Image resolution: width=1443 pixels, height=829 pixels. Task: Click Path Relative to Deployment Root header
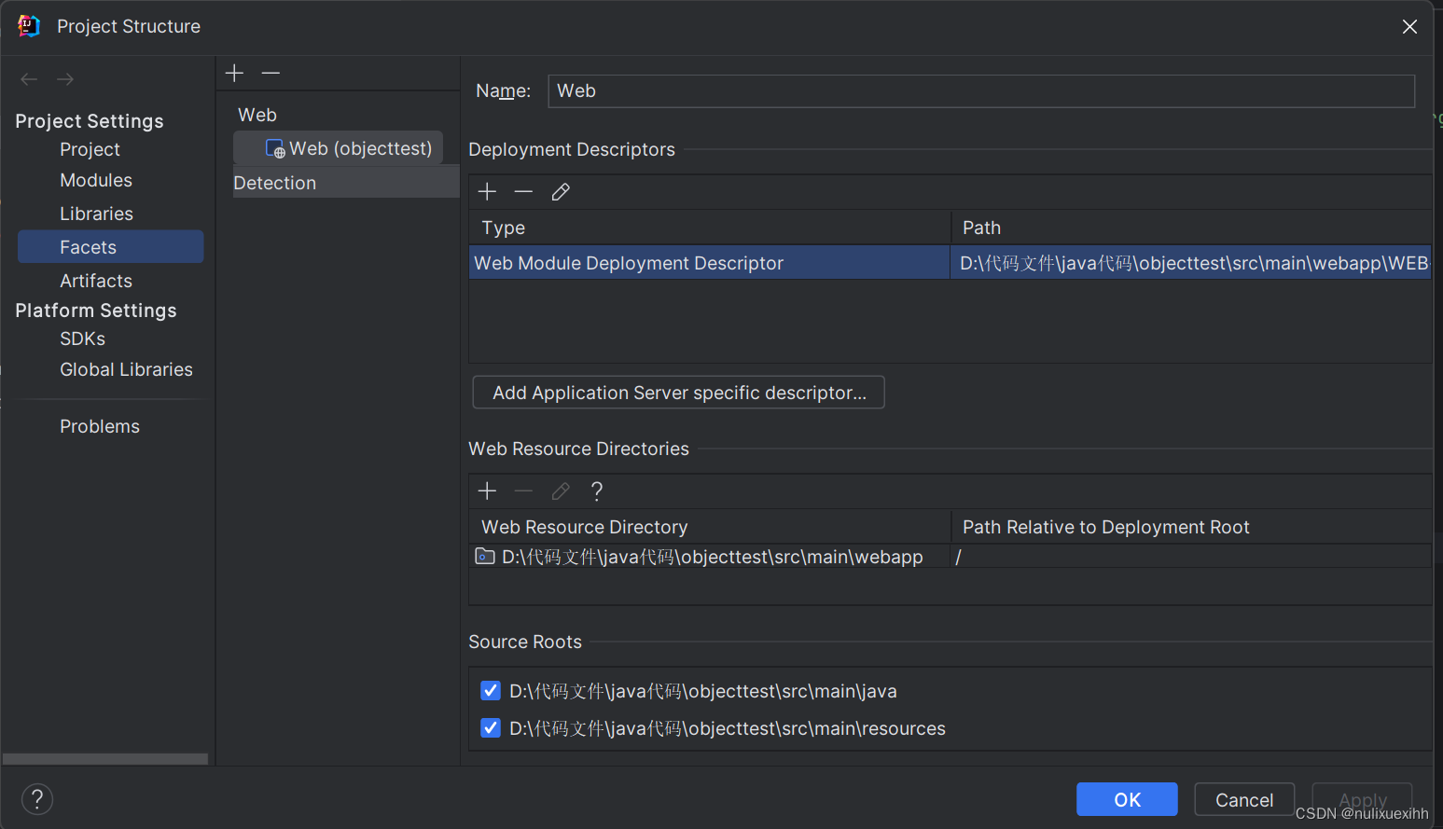click(1191, 527)
